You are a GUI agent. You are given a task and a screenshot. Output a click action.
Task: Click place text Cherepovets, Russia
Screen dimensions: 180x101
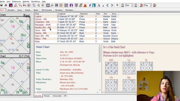pos(70,65)
